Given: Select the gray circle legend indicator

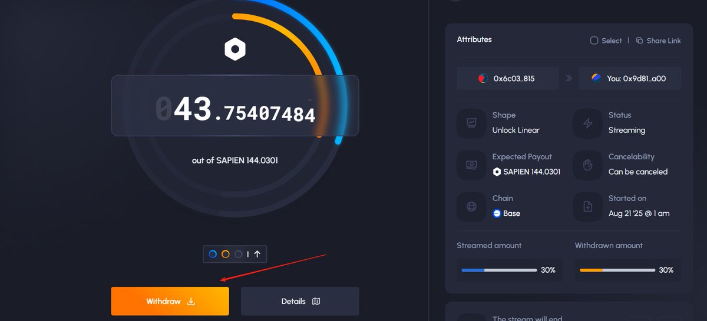Looking at the screenshot, I should (x=238, y=254).
